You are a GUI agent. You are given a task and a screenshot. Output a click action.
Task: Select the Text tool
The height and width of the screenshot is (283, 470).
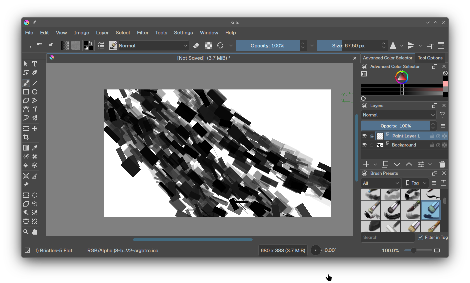[35, 64]
